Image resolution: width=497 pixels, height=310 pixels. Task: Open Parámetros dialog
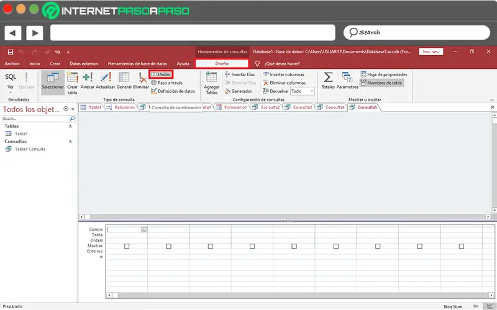[347, 81]
